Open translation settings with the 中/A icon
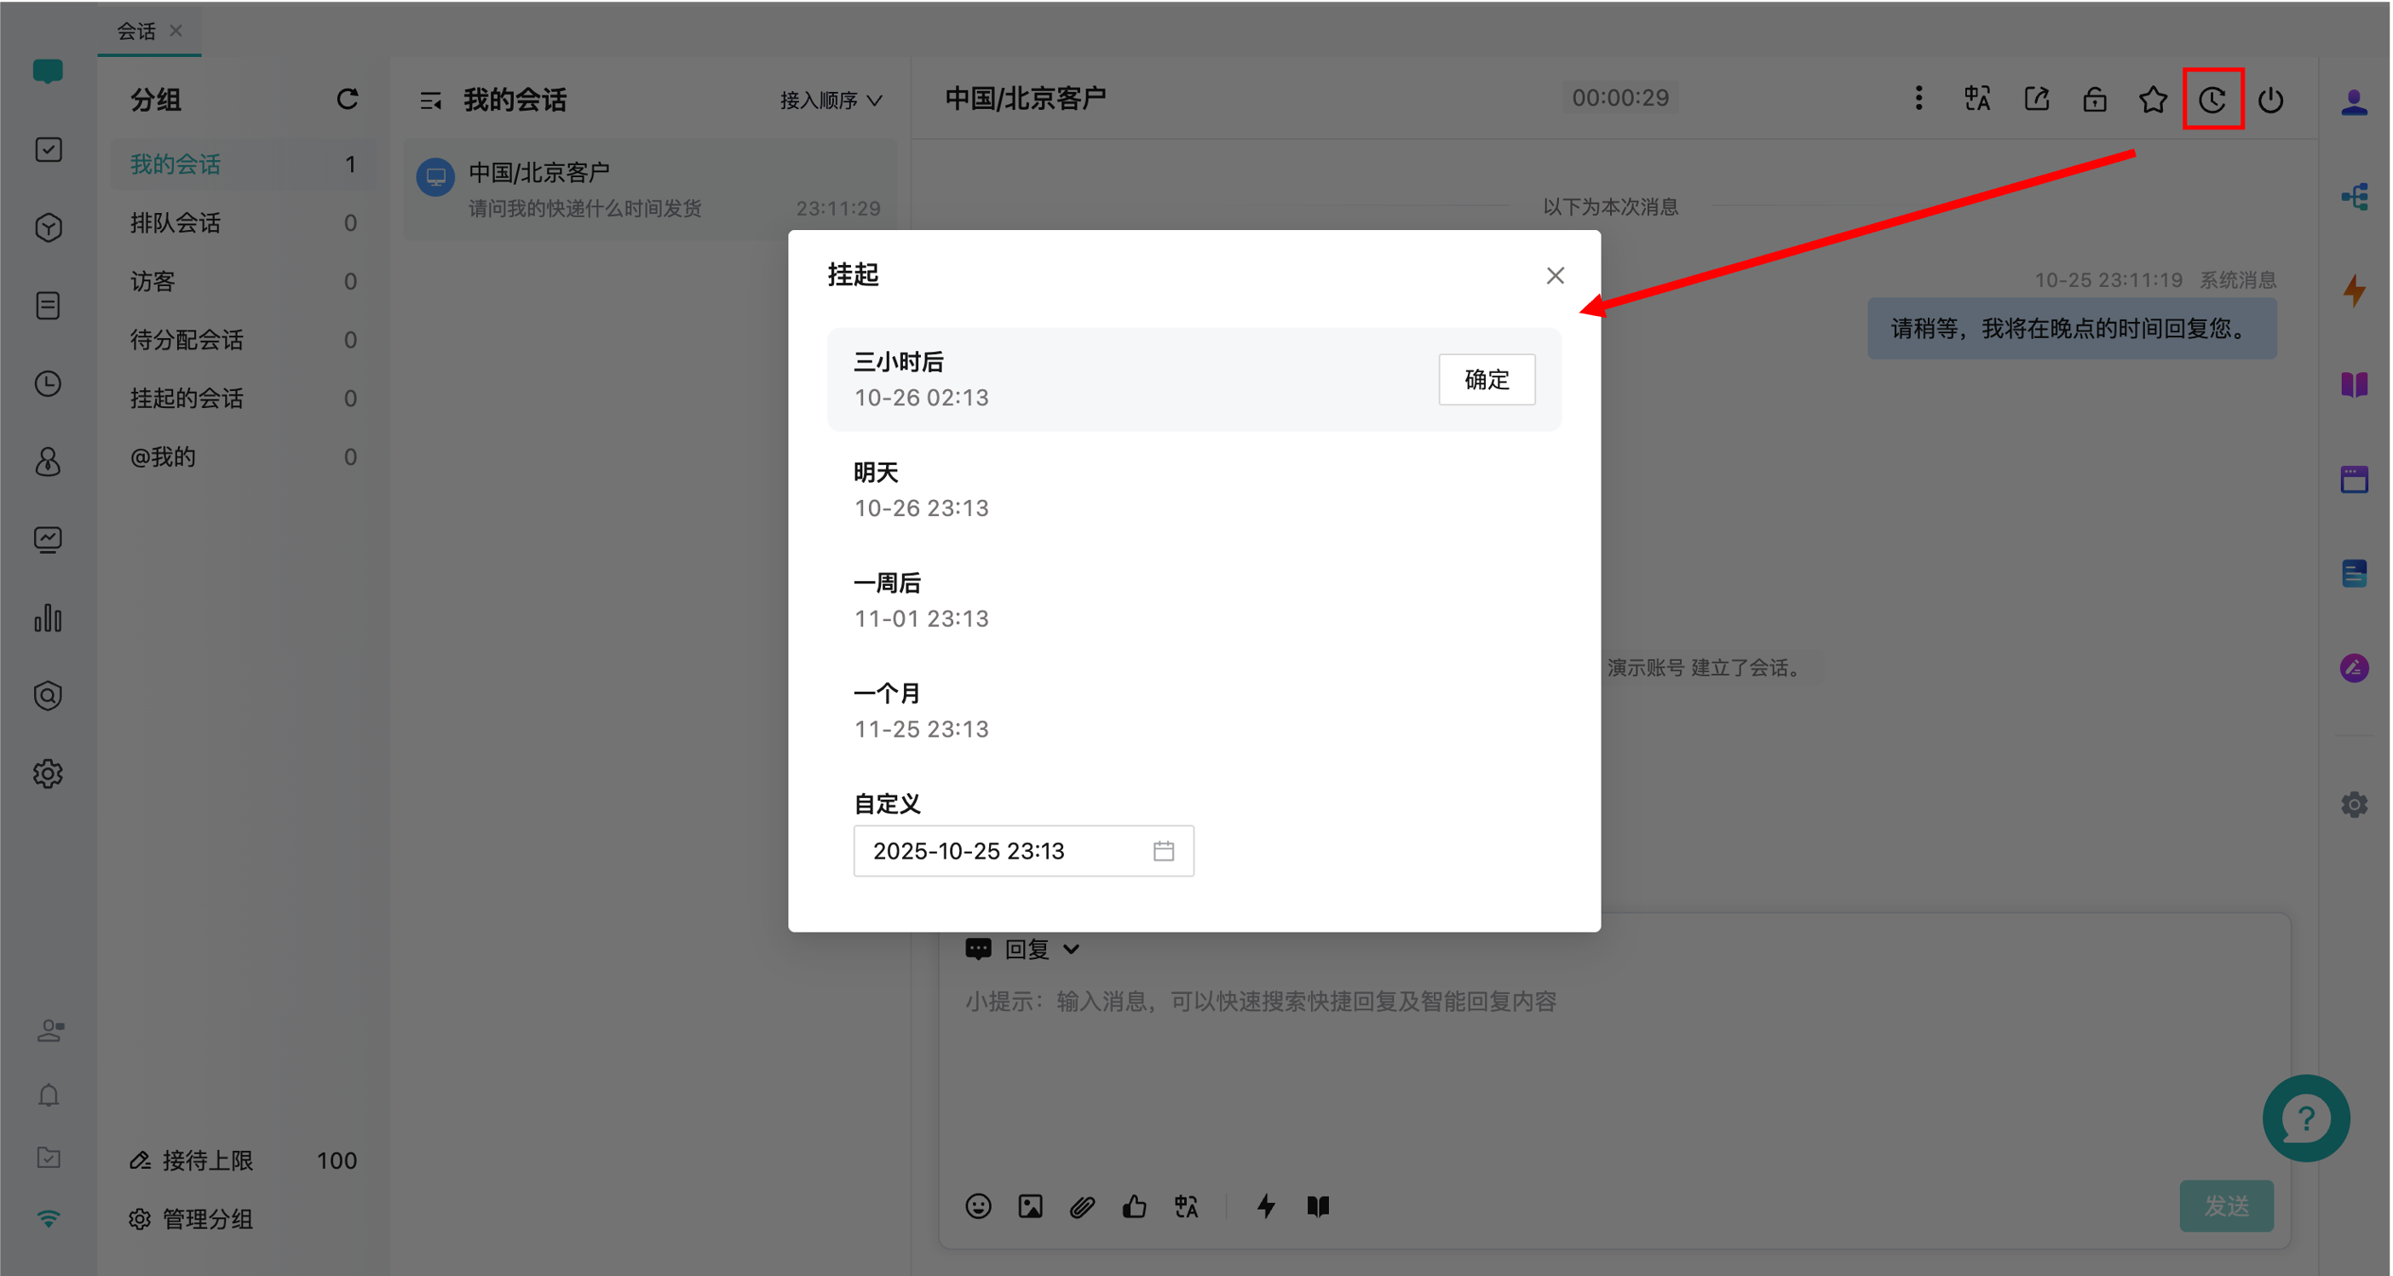This screenshot has width=2393, height=1276. (1976, 100)
